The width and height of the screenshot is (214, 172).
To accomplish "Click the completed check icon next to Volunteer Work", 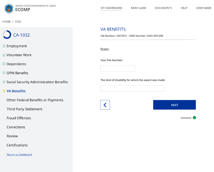I will pyautogui.click(x=4, y=55).
